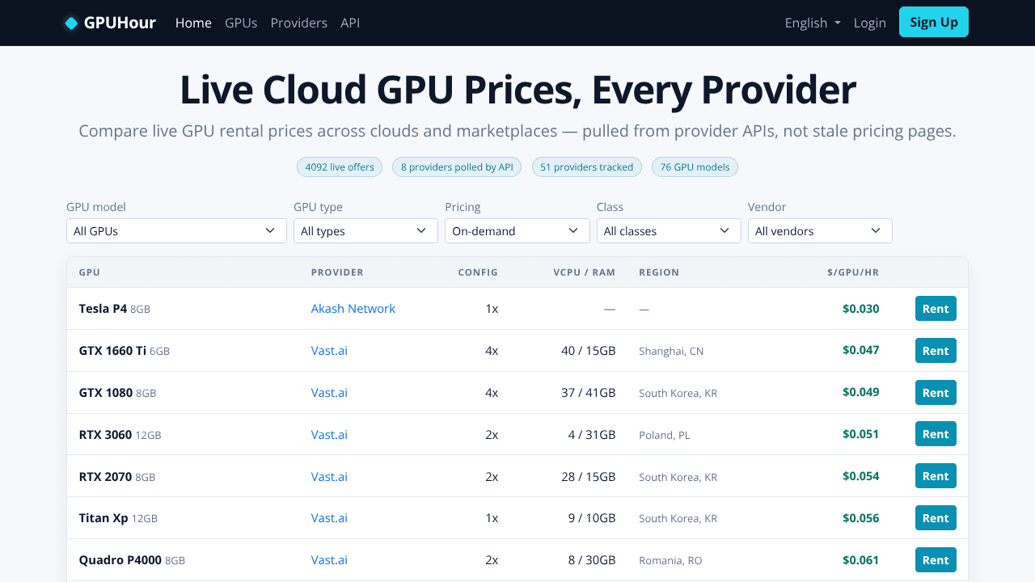Rent the Tesla P4 offer

click(x=936, y=309)
